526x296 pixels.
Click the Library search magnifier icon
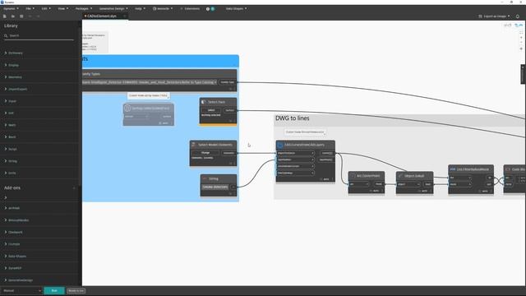pyautogui.click(x=6, y=35)
